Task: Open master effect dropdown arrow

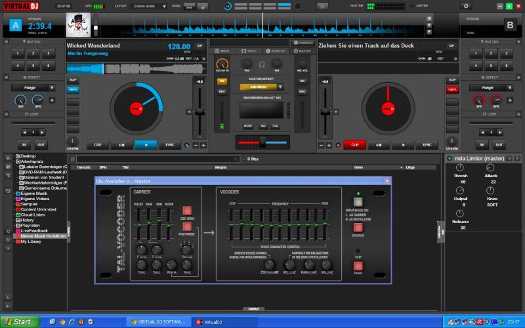Action: 280,87
